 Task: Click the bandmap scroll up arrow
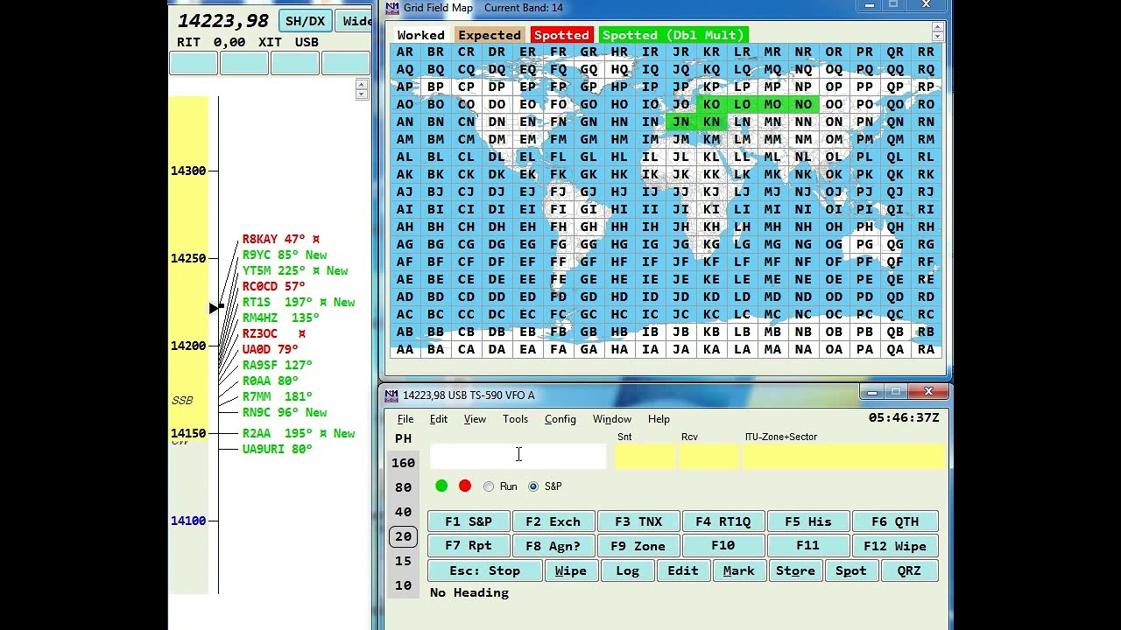362,85
